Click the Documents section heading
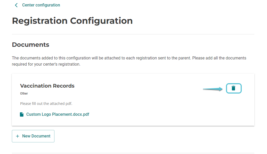The width and height of the screenshot is (267, 154). (x=30, y=44)
